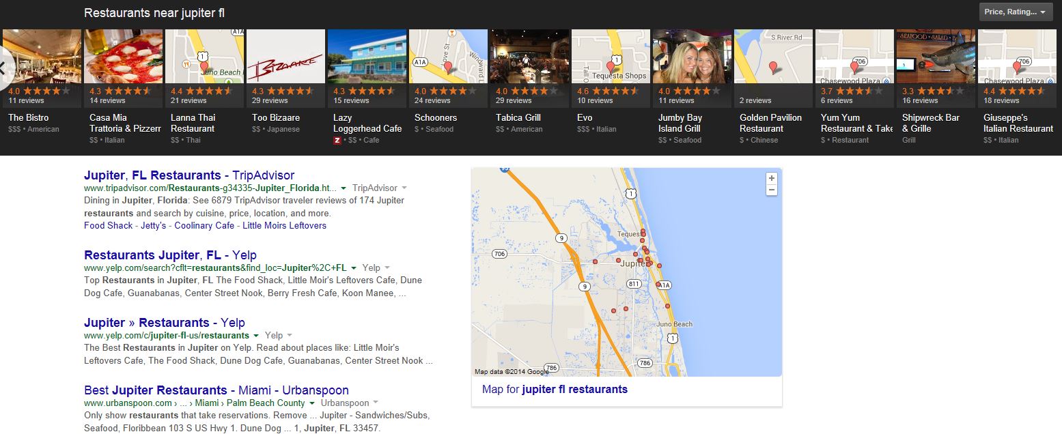Click the previous carousel arrow at left edge
The height and width of the screenshot is (434, 1062).
point(2,68)
